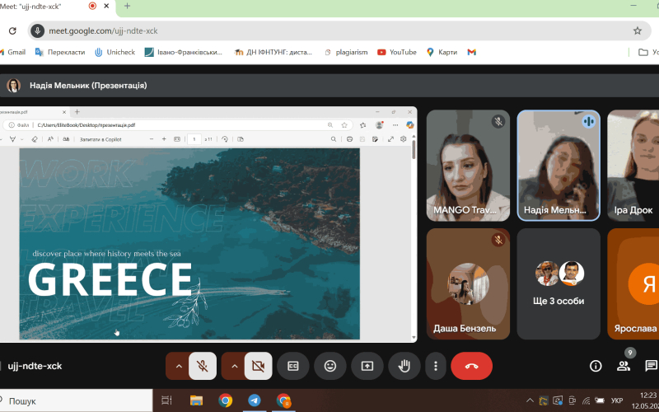Click the PDF page number field
Image resolution: width=659 pixels, height=412 pixels.
(194, 139)
